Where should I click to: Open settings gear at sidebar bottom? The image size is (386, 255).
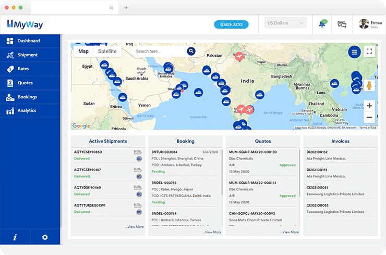45,237
